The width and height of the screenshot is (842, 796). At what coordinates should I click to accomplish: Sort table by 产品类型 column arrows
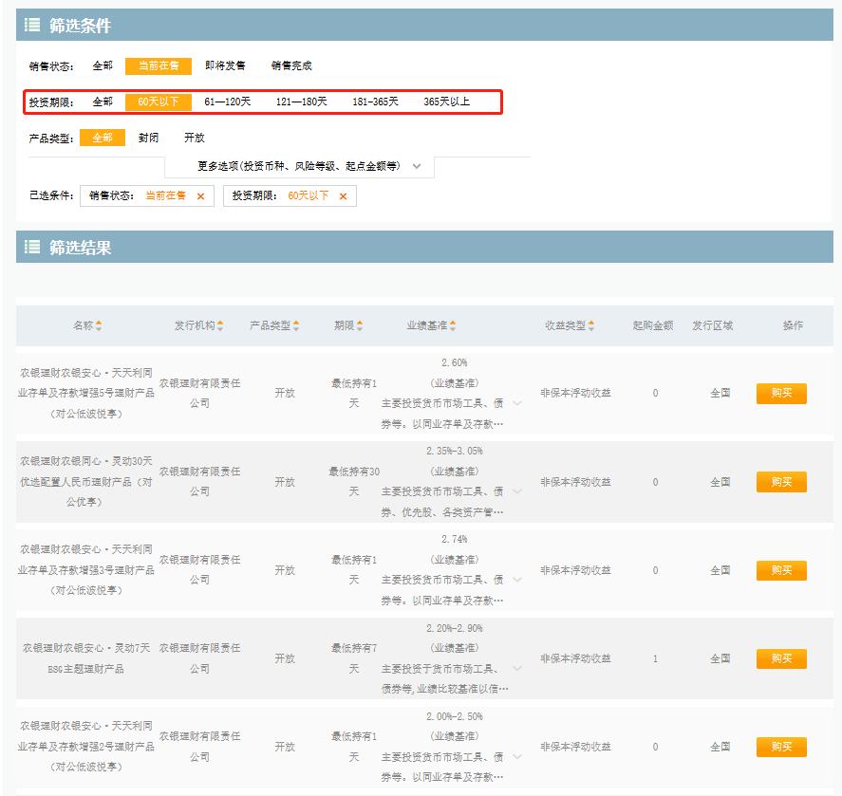[296, 325]
